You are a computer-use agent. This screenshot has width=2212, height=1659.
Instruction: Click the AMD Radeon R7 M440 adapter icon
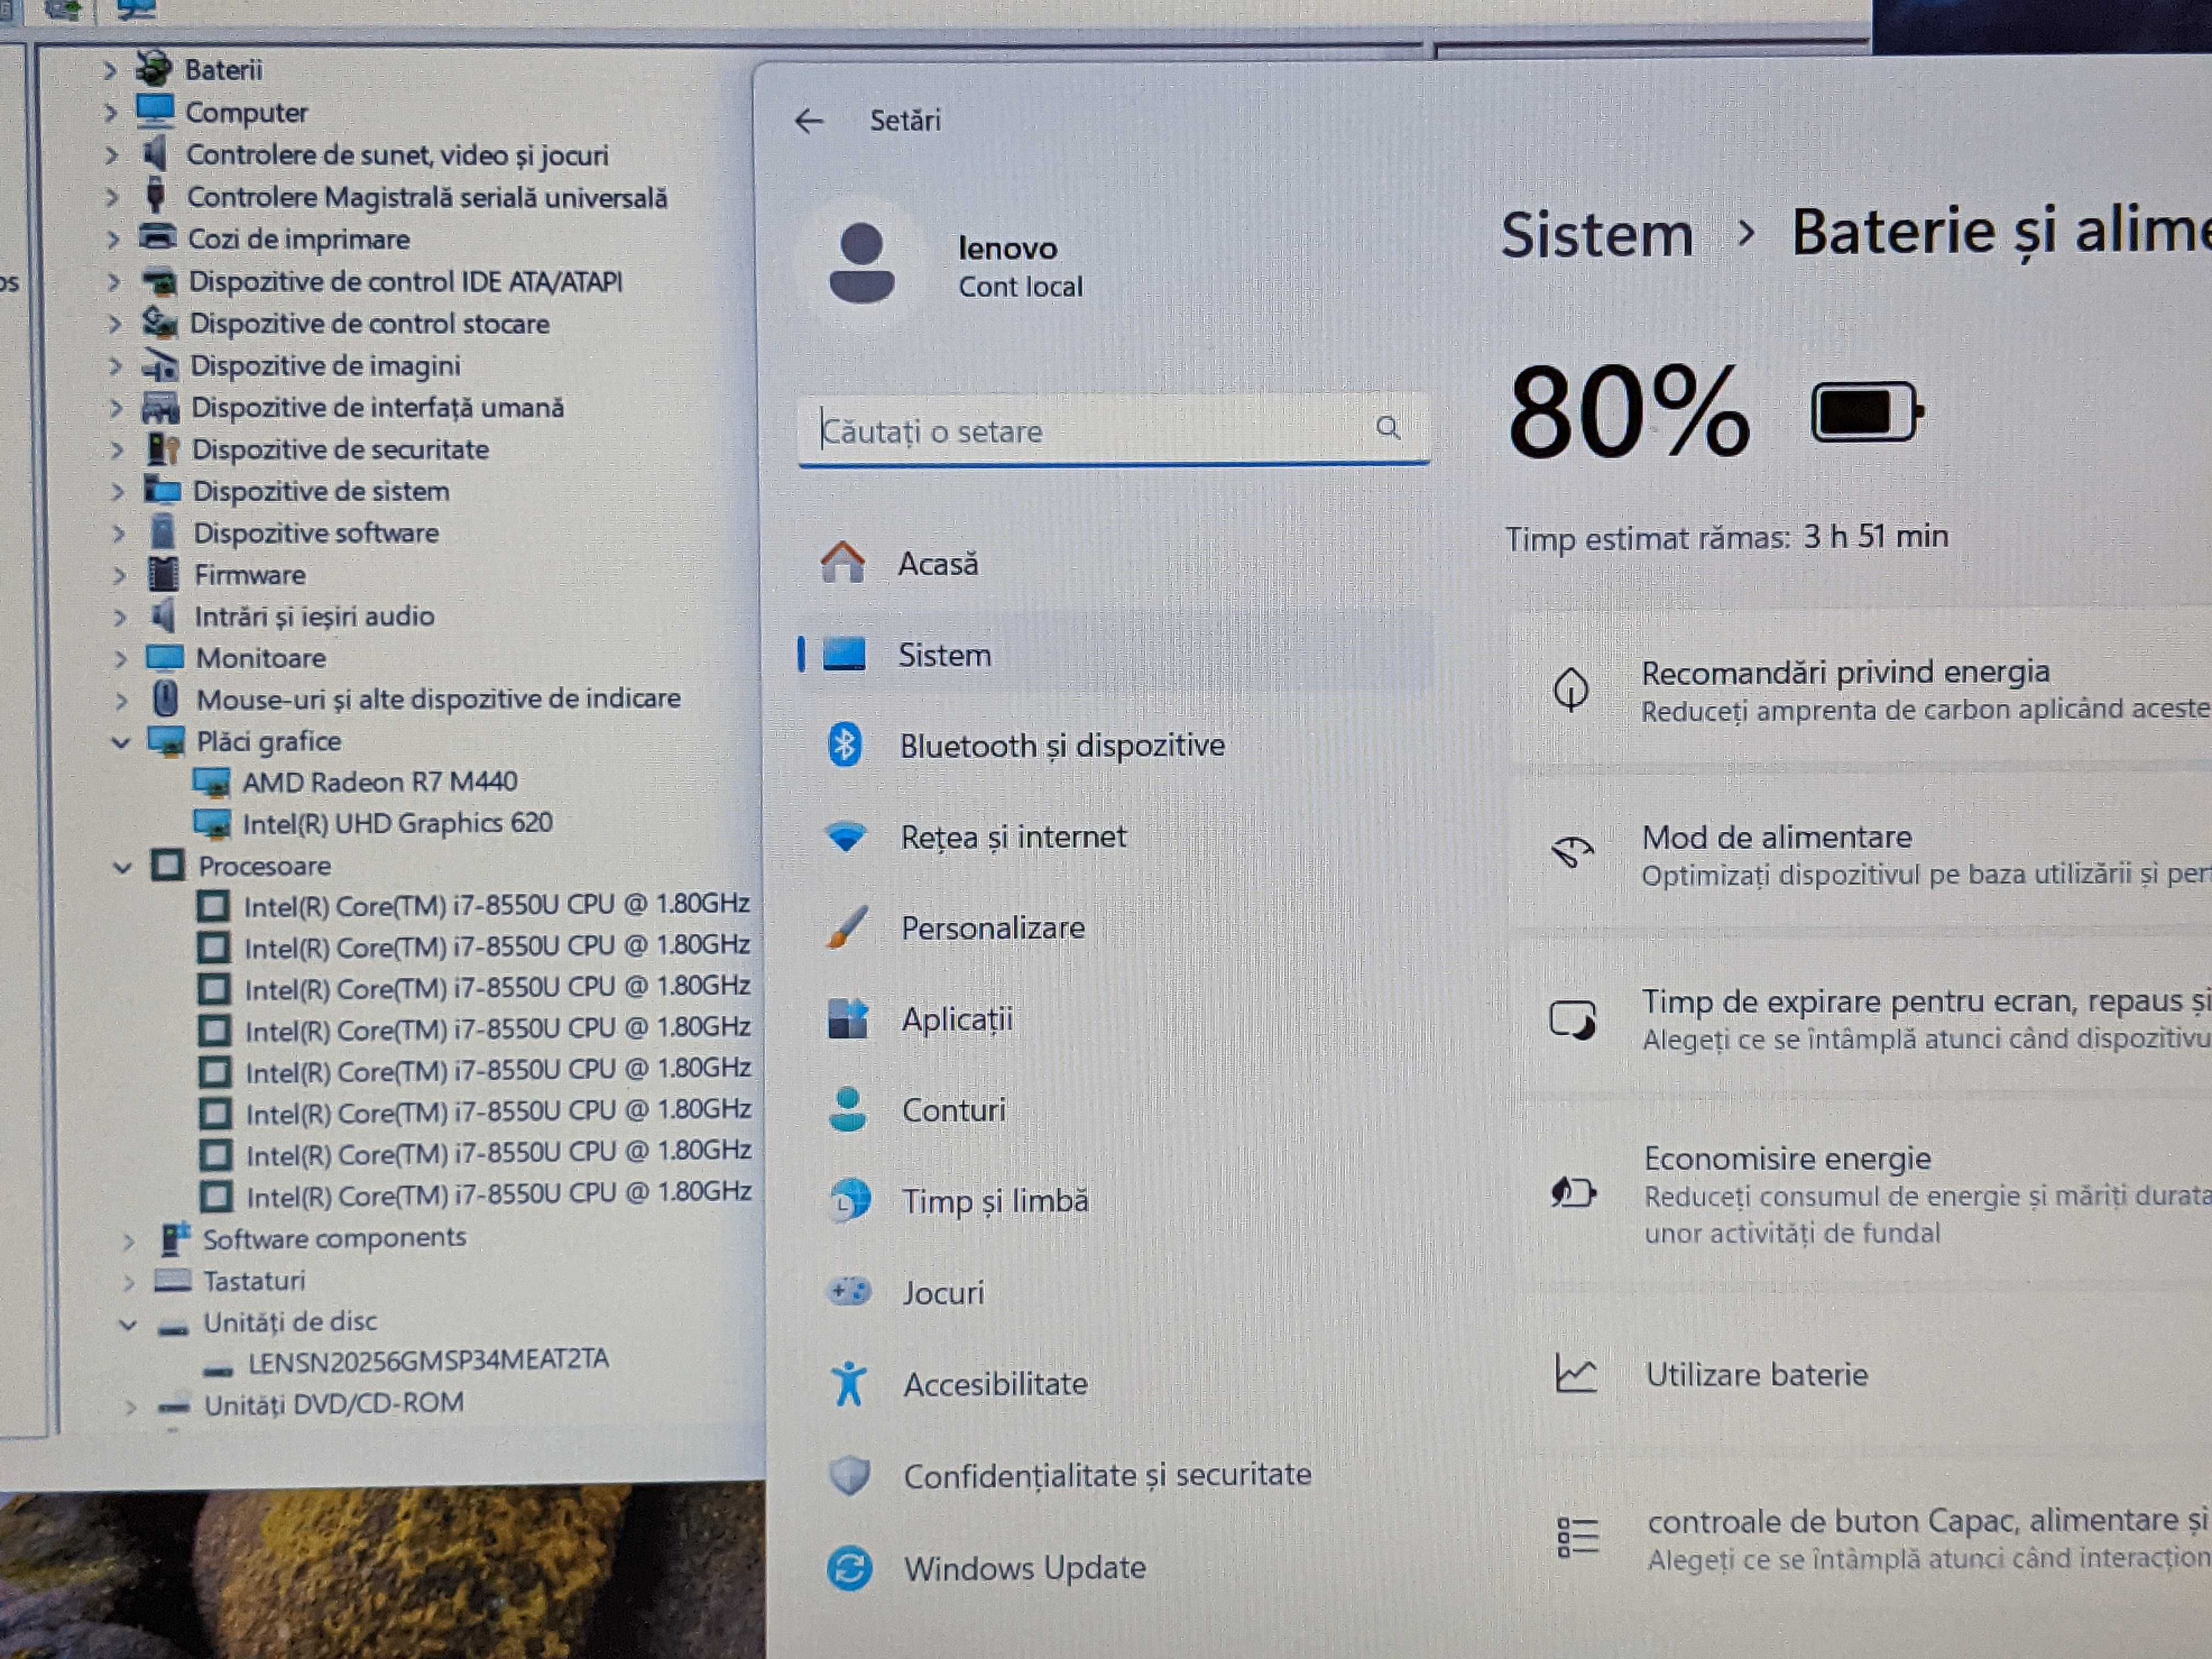click(211, 783)
